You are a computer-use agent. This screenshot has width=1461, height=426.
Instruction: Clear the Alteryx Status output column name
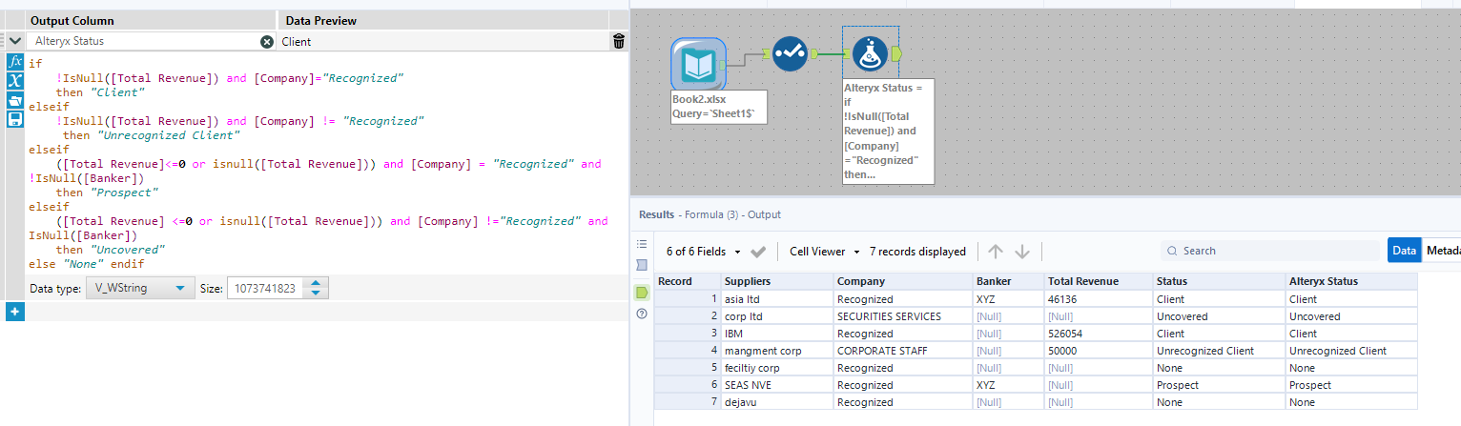click(267, 42)
